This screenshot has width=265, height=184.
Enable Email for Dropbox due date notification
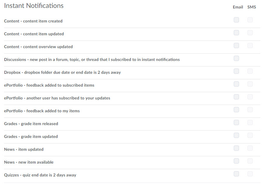(x=236, y=71)
